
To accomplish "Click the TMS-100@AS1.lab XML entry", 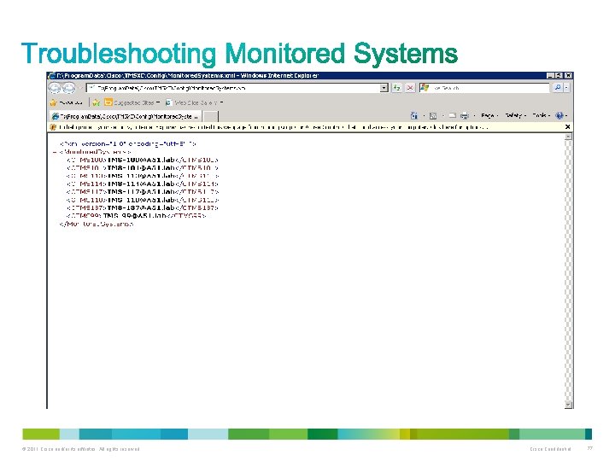I will 141,160.
